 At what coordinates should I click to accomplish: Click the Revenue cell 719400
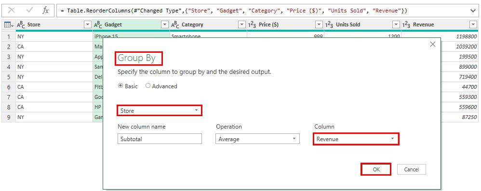tap(459, 77)
